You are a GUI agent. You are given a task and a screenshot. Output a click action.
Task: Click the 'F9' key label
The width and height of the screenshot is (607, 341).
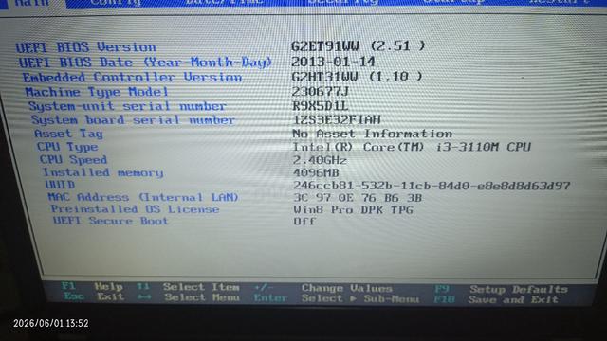tap(442, 289)
